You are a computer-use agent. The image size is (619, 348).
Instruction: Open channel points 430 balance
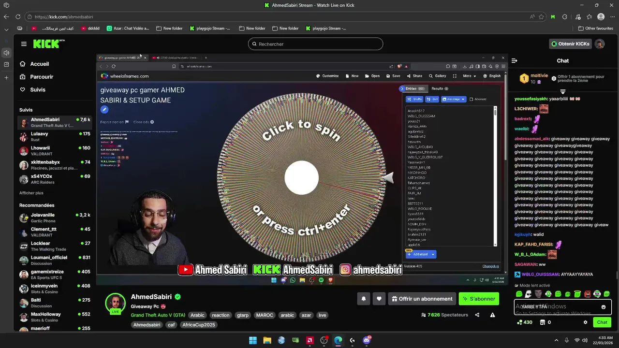click(x=524, y=322)
